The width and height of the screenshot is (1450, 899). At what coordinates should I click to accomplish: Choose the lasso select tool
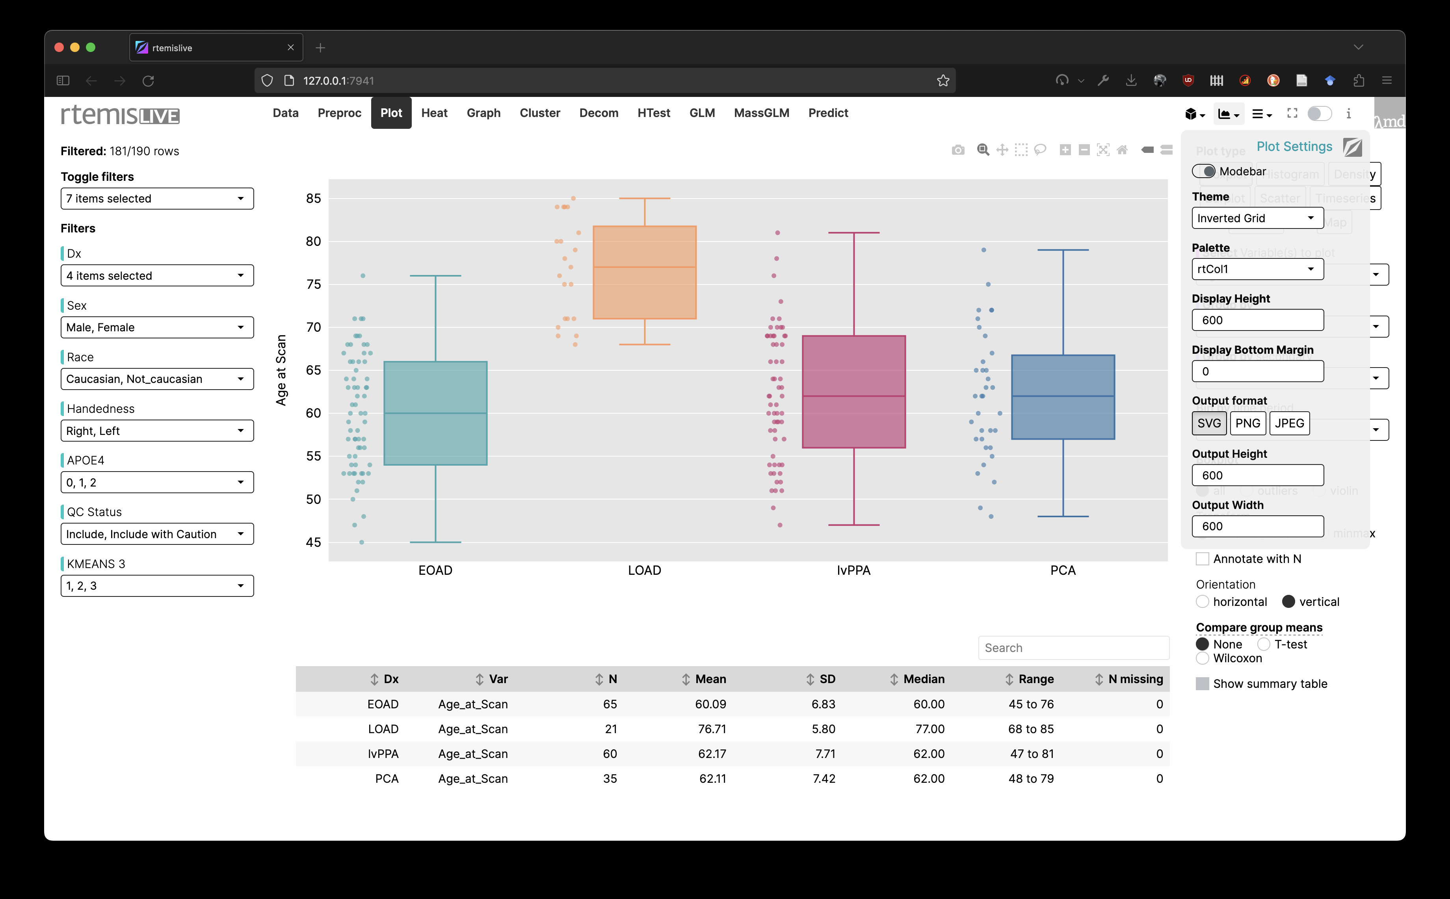tap(1040, 150)
